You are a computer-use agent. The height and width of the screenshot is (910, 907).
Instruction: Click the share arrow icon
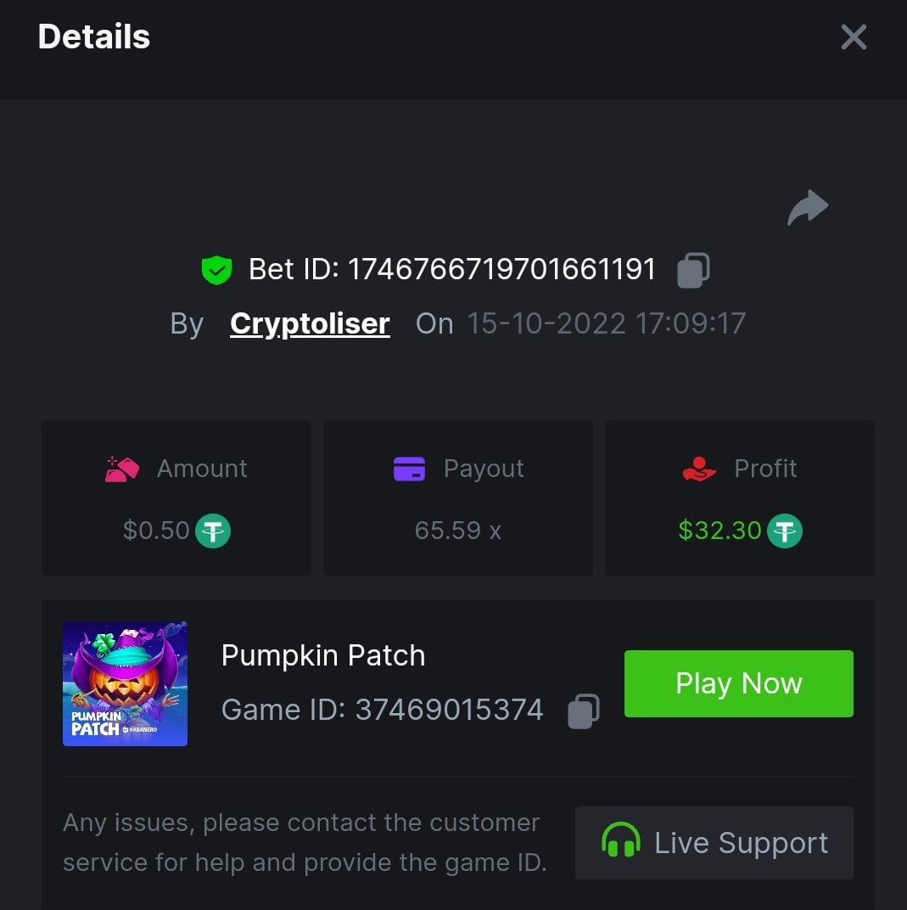(808, 208)
